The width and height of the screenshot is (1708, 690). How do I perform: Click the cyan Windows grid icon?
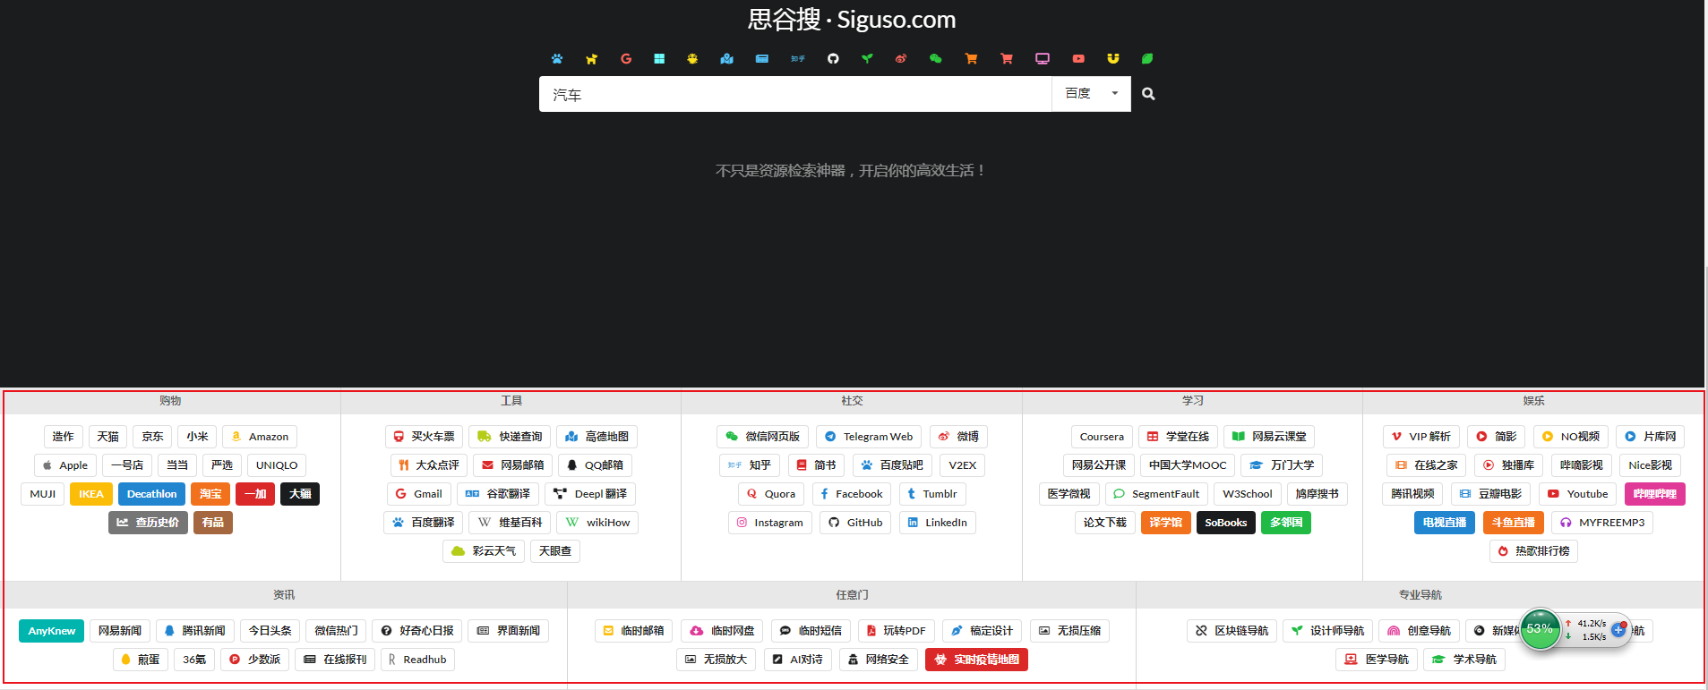659,59
